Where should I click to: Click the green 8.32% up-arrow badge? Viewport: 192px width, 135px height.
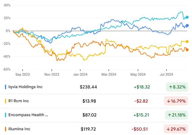click(177, 87)
